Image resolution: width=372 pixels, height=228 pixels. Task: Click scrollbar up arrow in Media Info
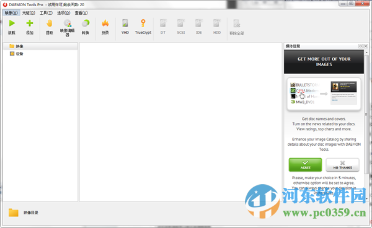tap(366, 53)
